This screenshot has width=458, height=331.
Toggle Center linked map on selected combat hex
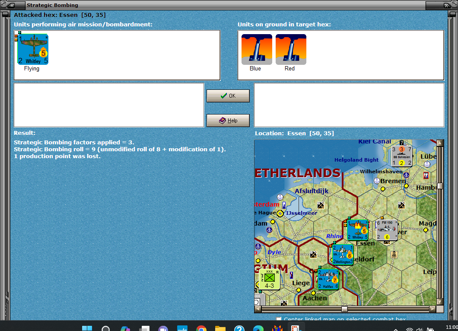click(279, 319)
